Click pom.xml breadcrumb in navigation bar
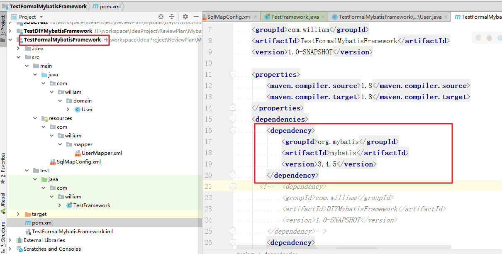The width and height of the screenshot is (502, 254). [x=106, y=6]
